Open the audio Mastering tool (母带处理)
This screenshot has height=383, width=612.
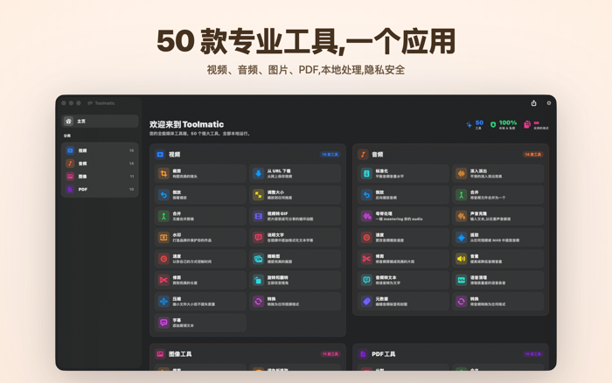click(403, 216)
